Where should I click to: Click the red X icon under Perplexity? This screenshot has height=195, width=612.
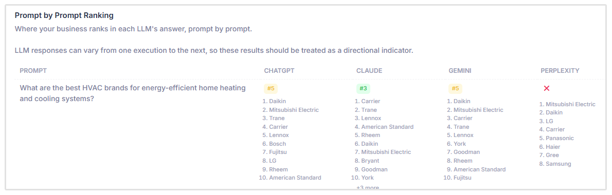coord(546,89)
